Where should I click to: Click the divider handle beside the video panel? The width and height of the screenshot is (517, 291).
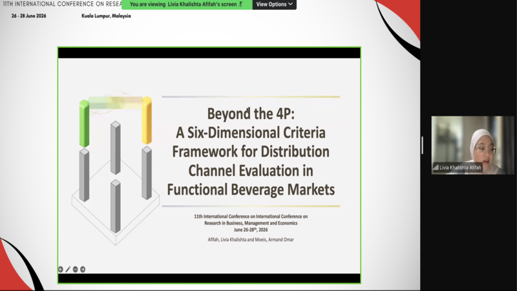pos(422,145)
